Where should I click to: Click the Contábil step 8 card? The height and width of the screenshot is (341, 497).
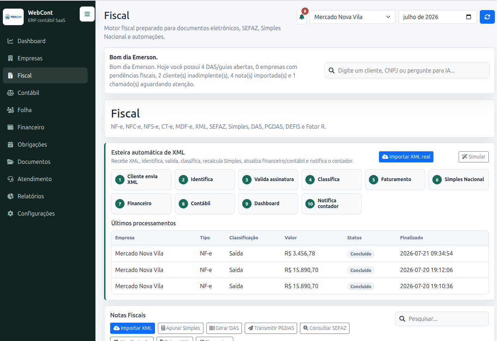point(205,204)
